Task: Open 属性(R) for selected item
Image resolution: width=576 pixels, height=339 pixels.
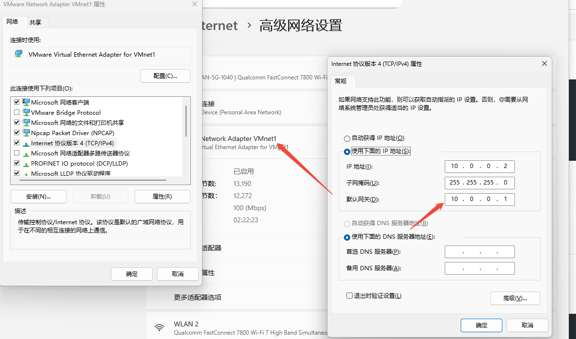Action: (x=162, y=197)
